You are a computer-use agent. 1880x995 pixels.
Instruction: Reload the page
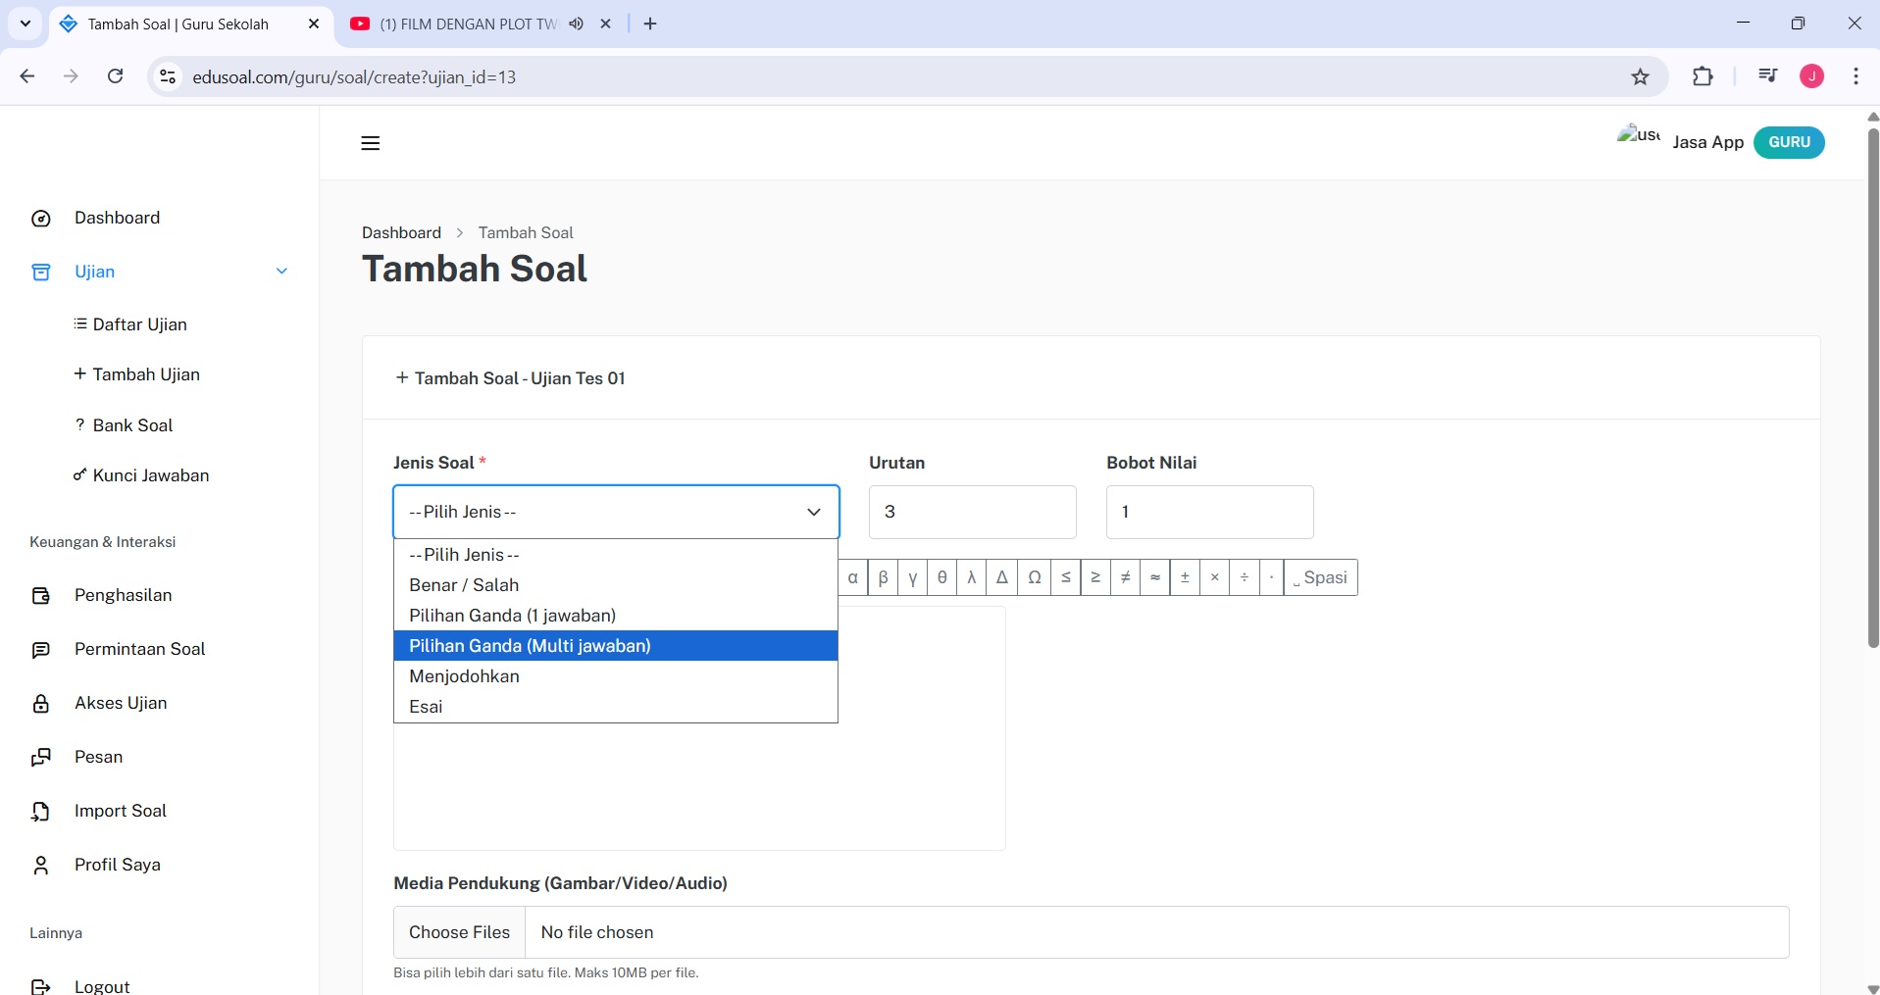[116, 76]
